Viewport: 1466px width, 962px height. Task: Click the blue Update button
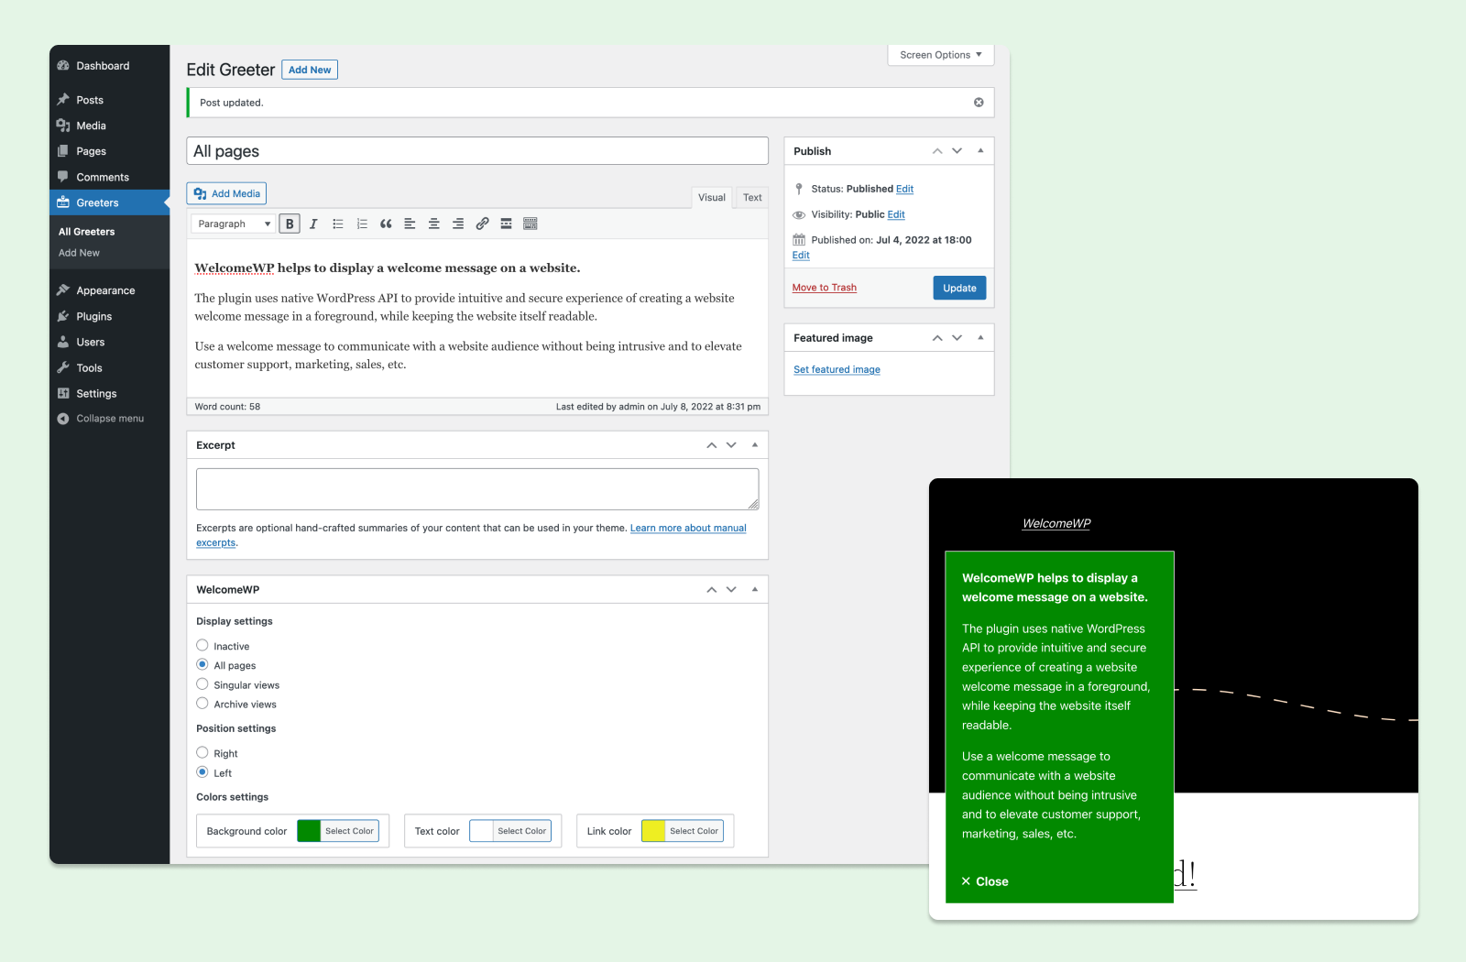click(x=959, y=288)
